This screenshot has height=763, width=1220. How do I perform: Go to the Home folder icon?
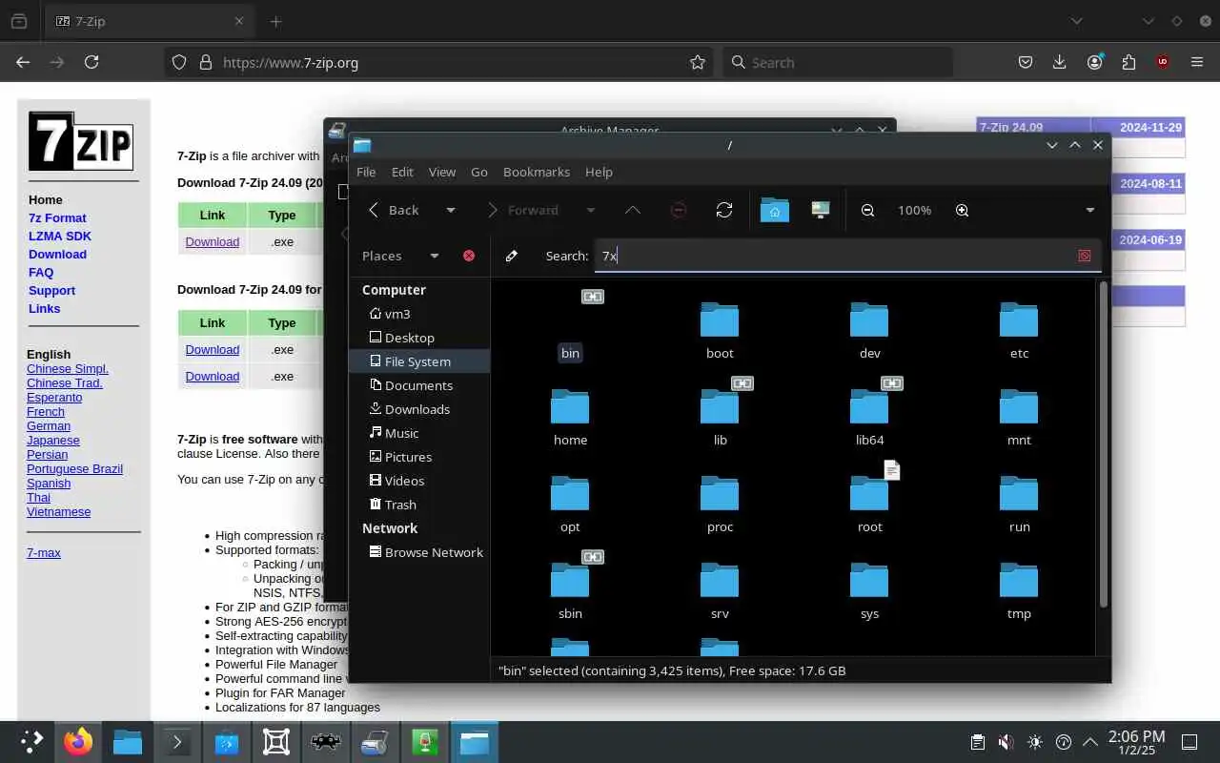coord(774,210)
